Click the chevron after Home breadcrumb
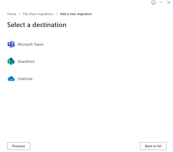This screenshot has width=173, height=152. (19, 14)
